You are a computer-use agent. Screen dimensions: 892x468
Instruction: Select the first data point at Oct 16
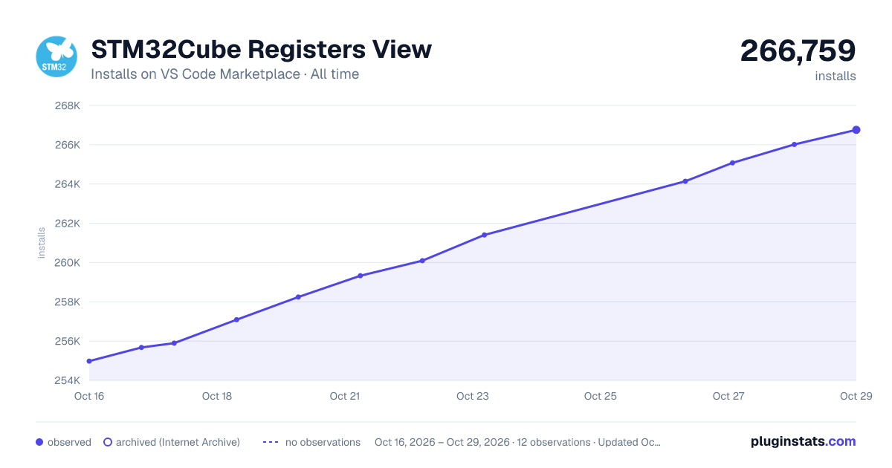[89, 361]
